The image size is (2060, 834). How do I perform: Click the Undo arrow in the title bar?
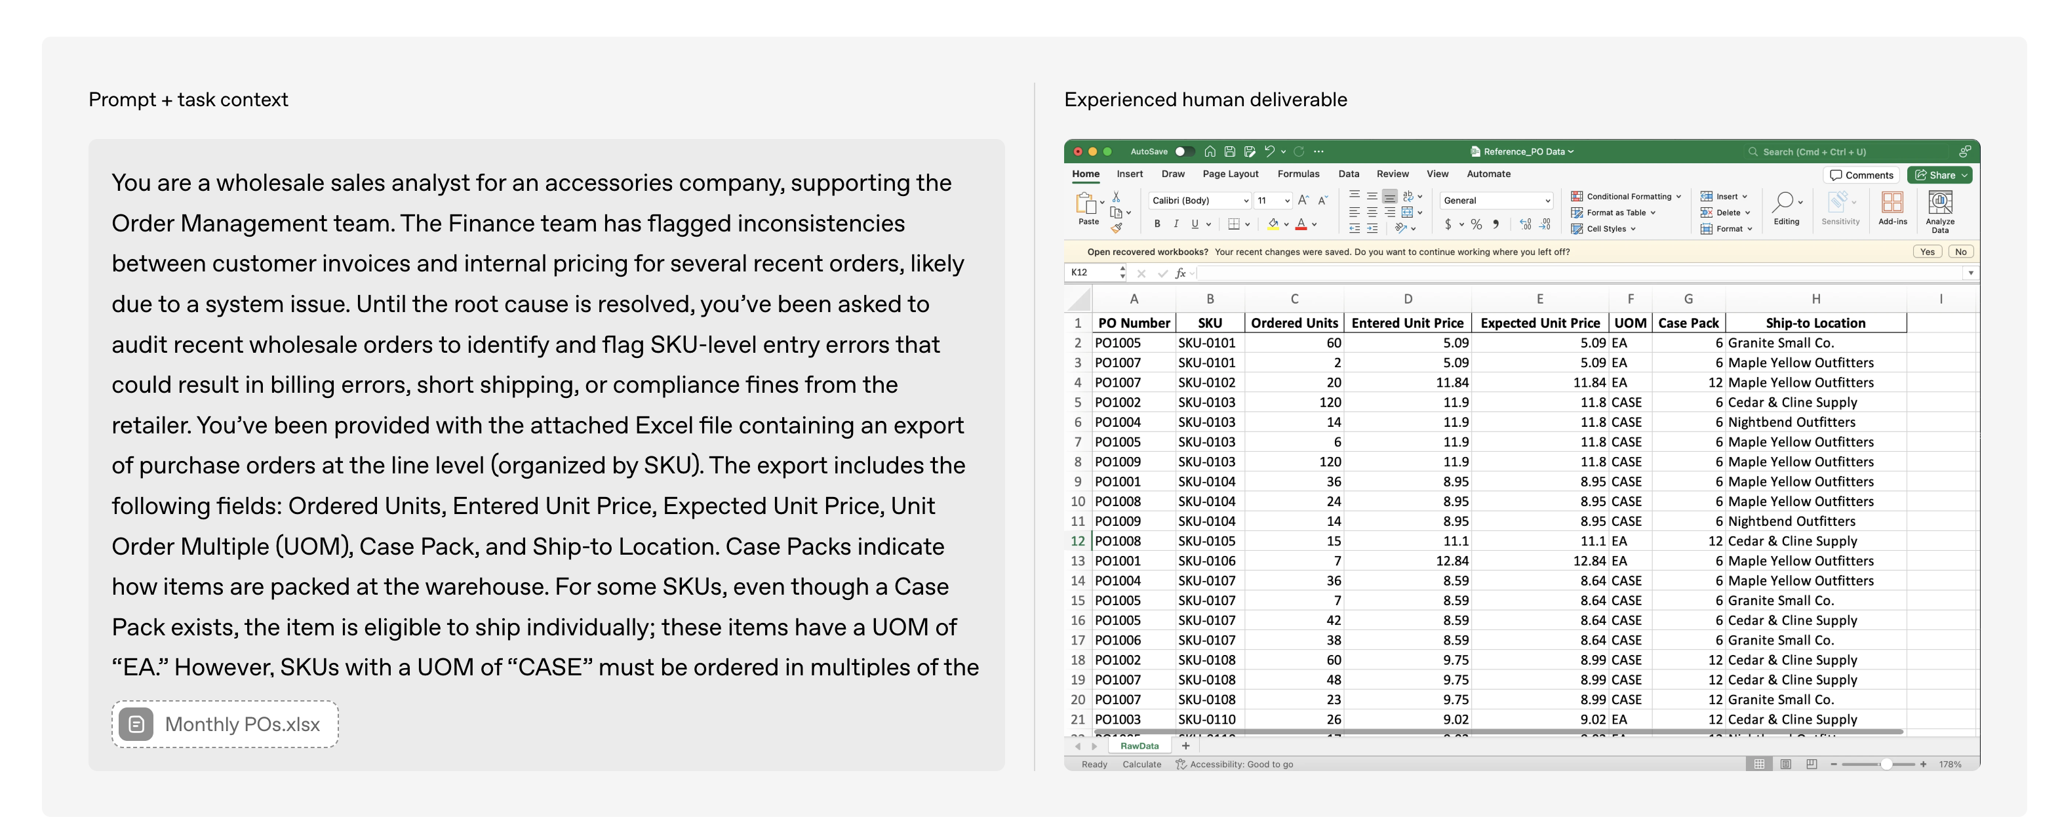pos(1269,151)
